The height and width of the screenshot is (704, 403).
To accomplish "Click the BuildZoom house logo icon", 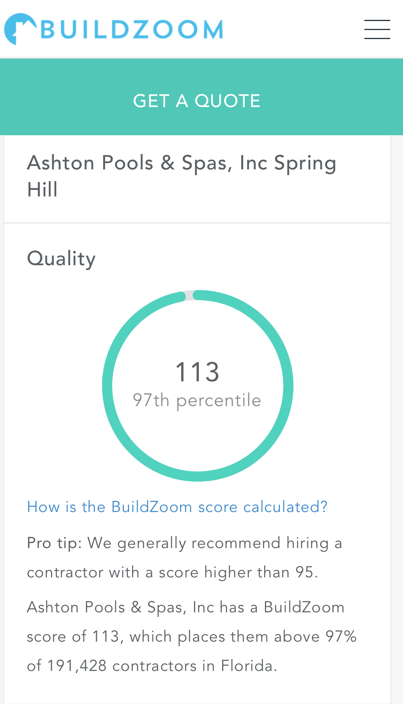I will pyautogui.click(x=19, y=29).
